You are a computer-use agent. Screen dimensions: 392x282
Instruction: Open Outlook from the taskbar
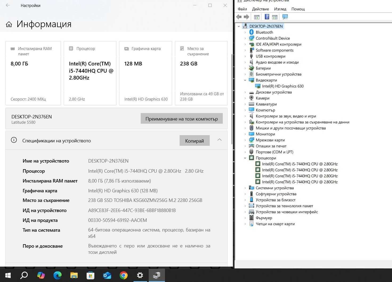[107, 275]
